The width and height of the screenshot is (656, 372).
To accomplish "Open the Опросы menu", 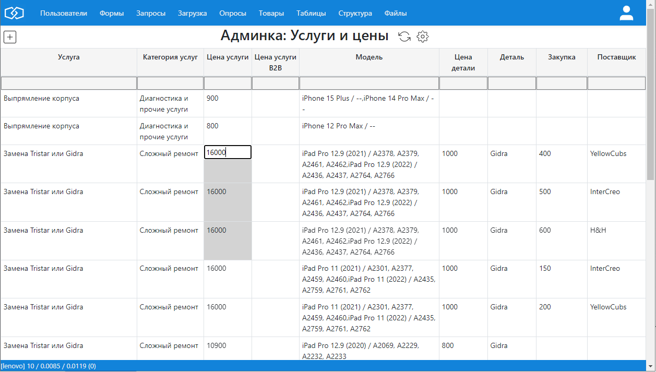I will click(233, 14).
